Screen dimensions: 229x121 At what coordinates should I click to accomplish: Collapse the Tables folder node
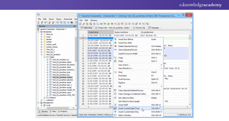tap(44, 57)
